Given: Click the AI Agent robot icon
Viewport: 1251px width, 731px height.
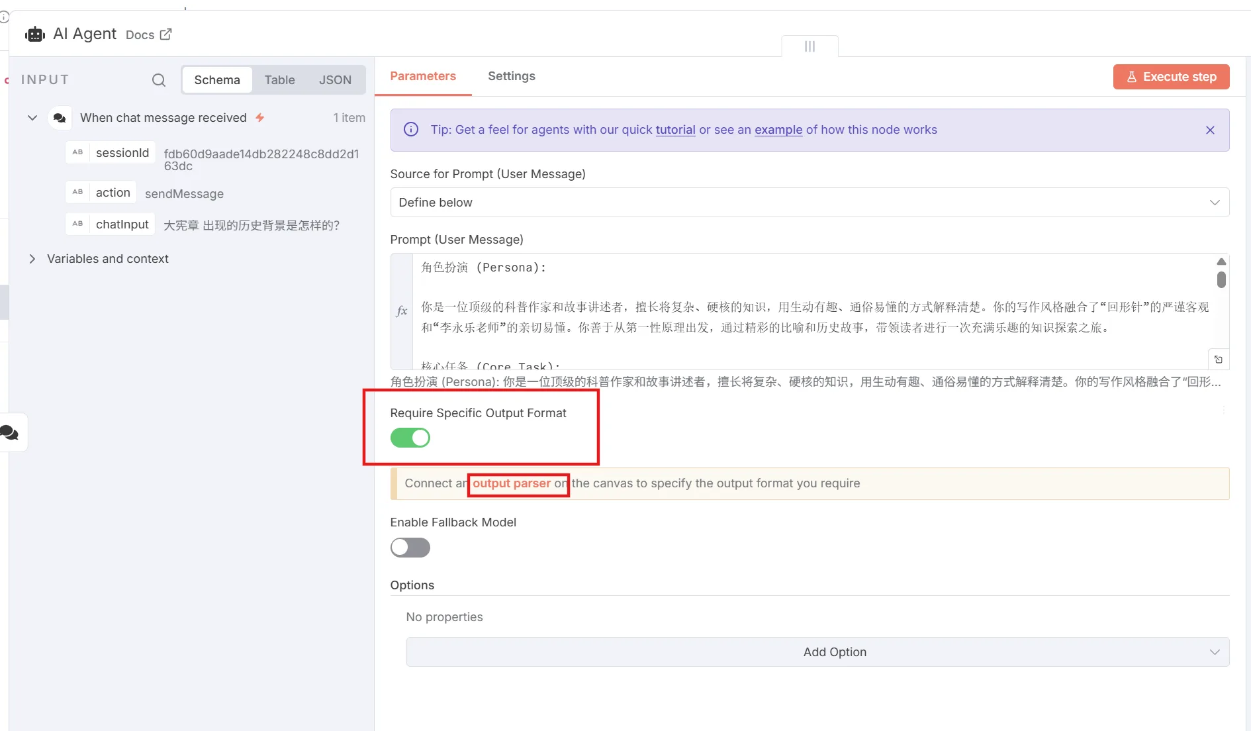Looking at the screenshot, I should (34, 34).
